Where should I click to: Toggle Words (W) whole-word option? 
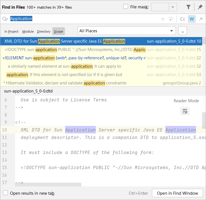192,19
